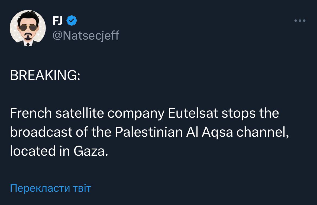Click the "Al Aqsa" channel name
The image size is (317, 205).
[208, 132]
